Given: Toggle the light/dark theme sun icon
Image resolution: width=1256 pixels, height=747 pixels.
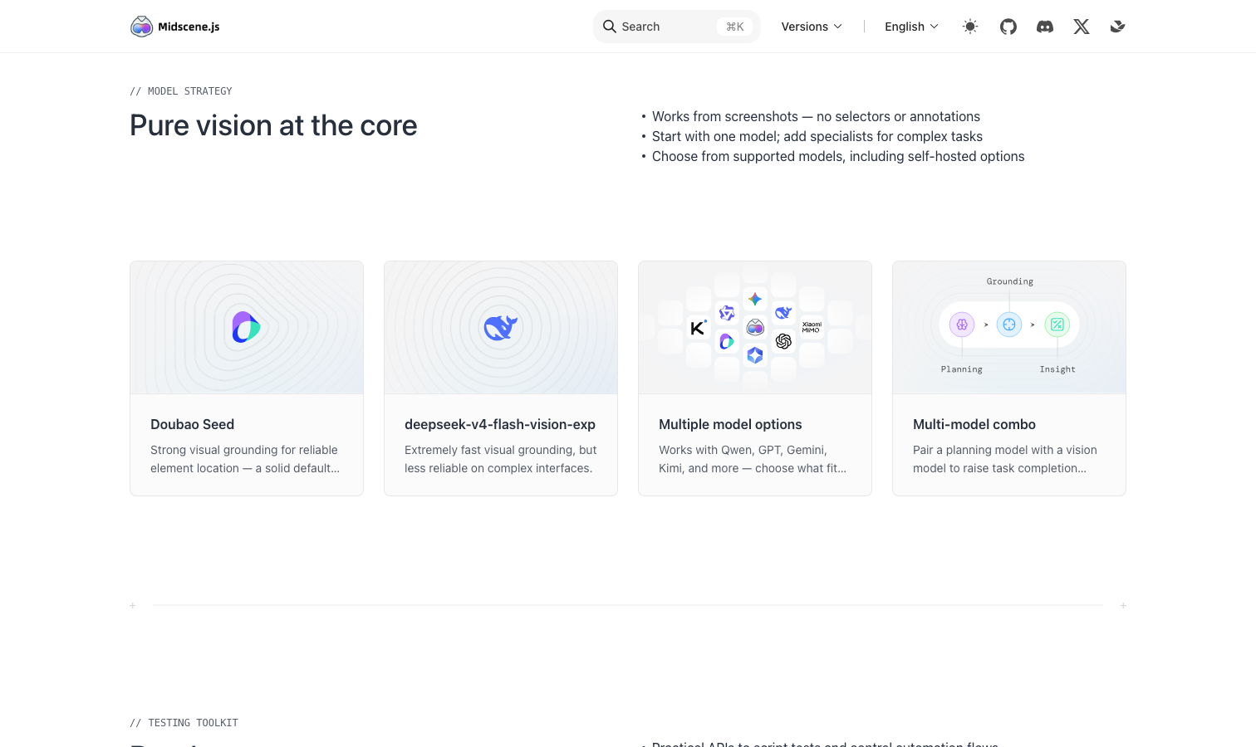Looking at the screenshot, I should [x=970, y=27].
